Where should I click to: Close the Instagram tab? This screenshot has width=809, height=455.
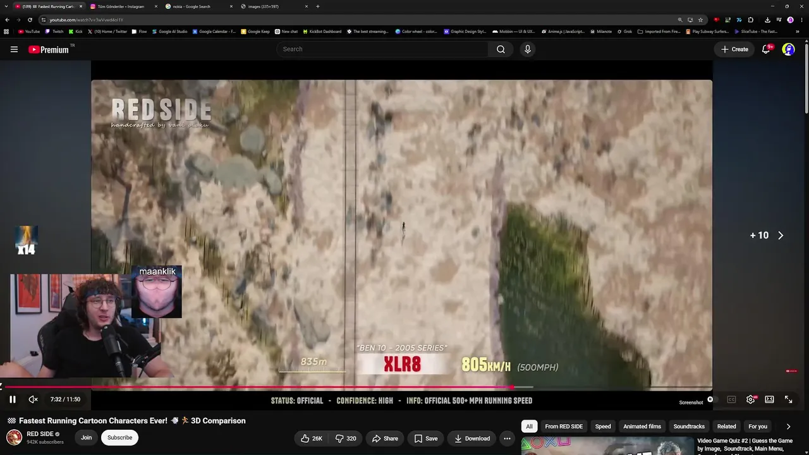pos(156,6)
